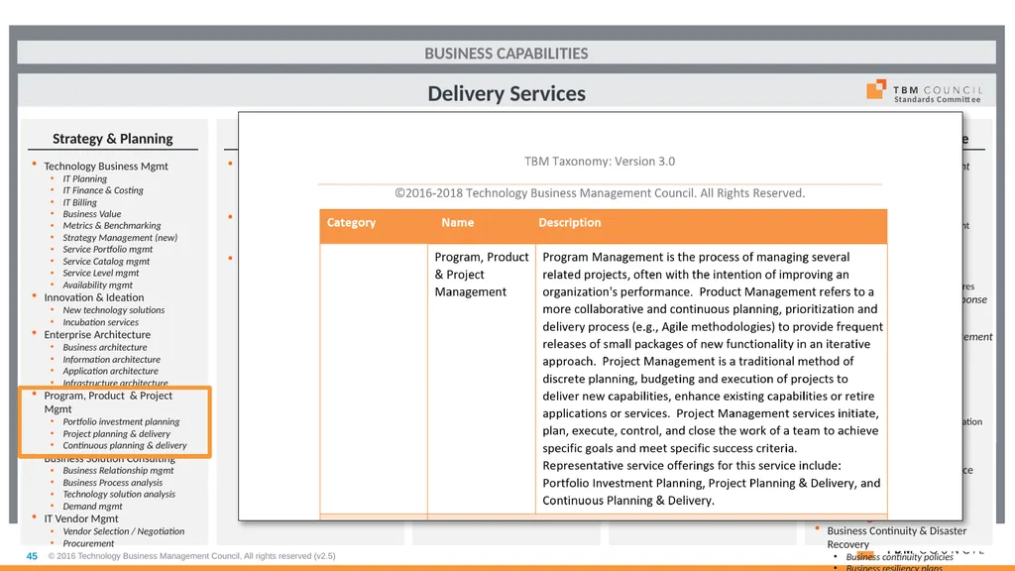The width and height of the screenshot is (1015, 571).
Task: Select 'Metrics & Benchmarking' entry
Action: (x=112, y=225)
